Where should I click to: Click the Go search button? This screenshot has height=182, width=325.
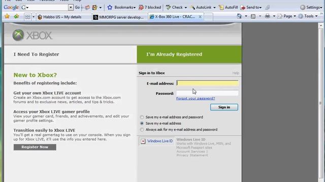click(77, 8)
